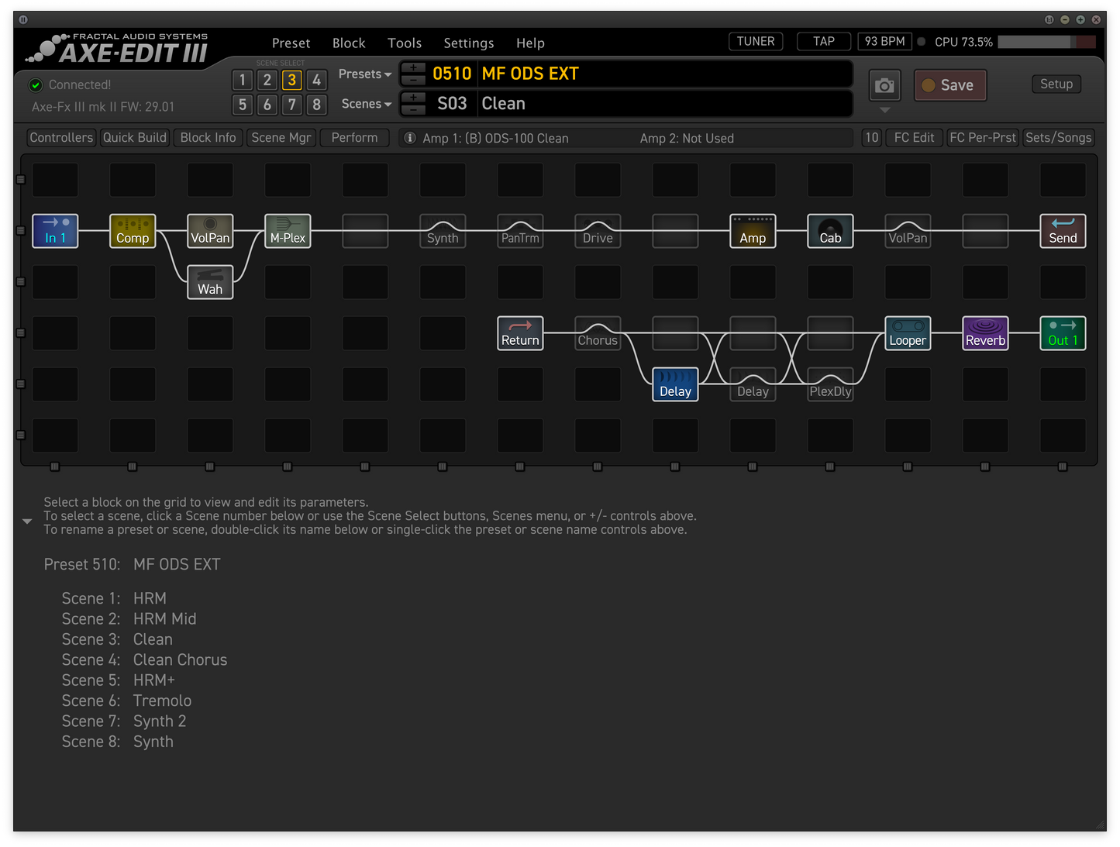The height and width of the screenshot is (847, 1120).
Task: Select the Looper block
Action: pos(908,333)
